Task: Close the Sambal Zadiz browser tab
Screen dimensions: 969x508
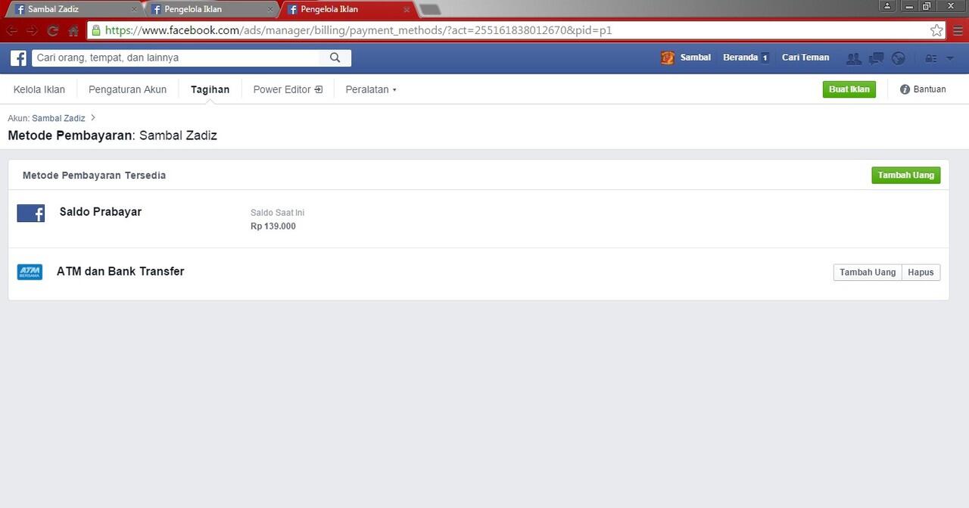Action: [135, 10]
